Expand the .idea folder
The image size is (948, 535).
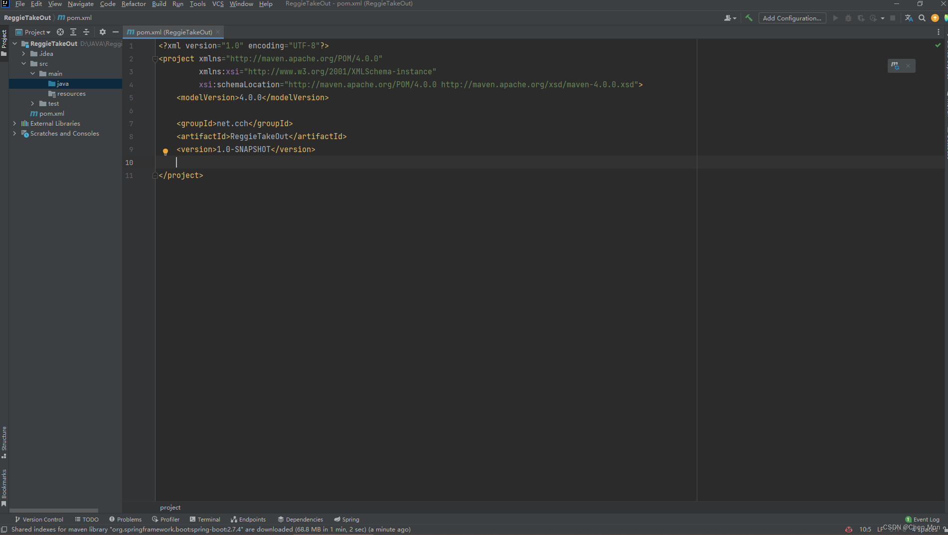pos(23,54)
